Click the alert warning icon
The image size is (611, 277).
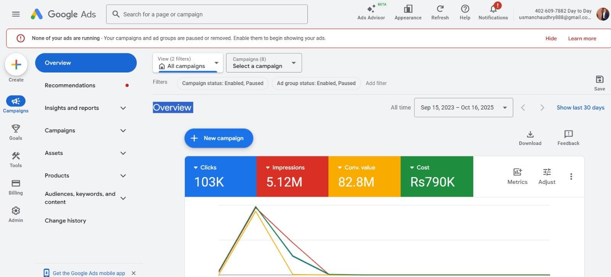(x=21, y=38)
